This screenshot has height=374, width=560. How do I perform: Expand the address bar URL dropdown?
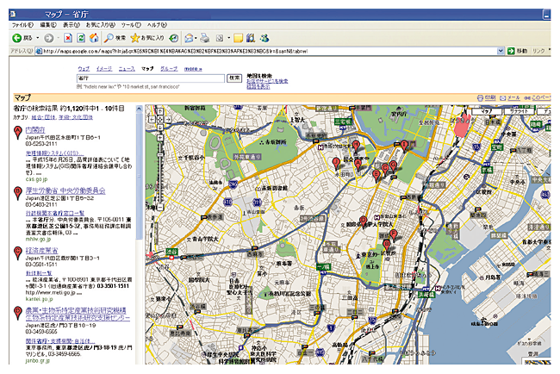[501, 51]
